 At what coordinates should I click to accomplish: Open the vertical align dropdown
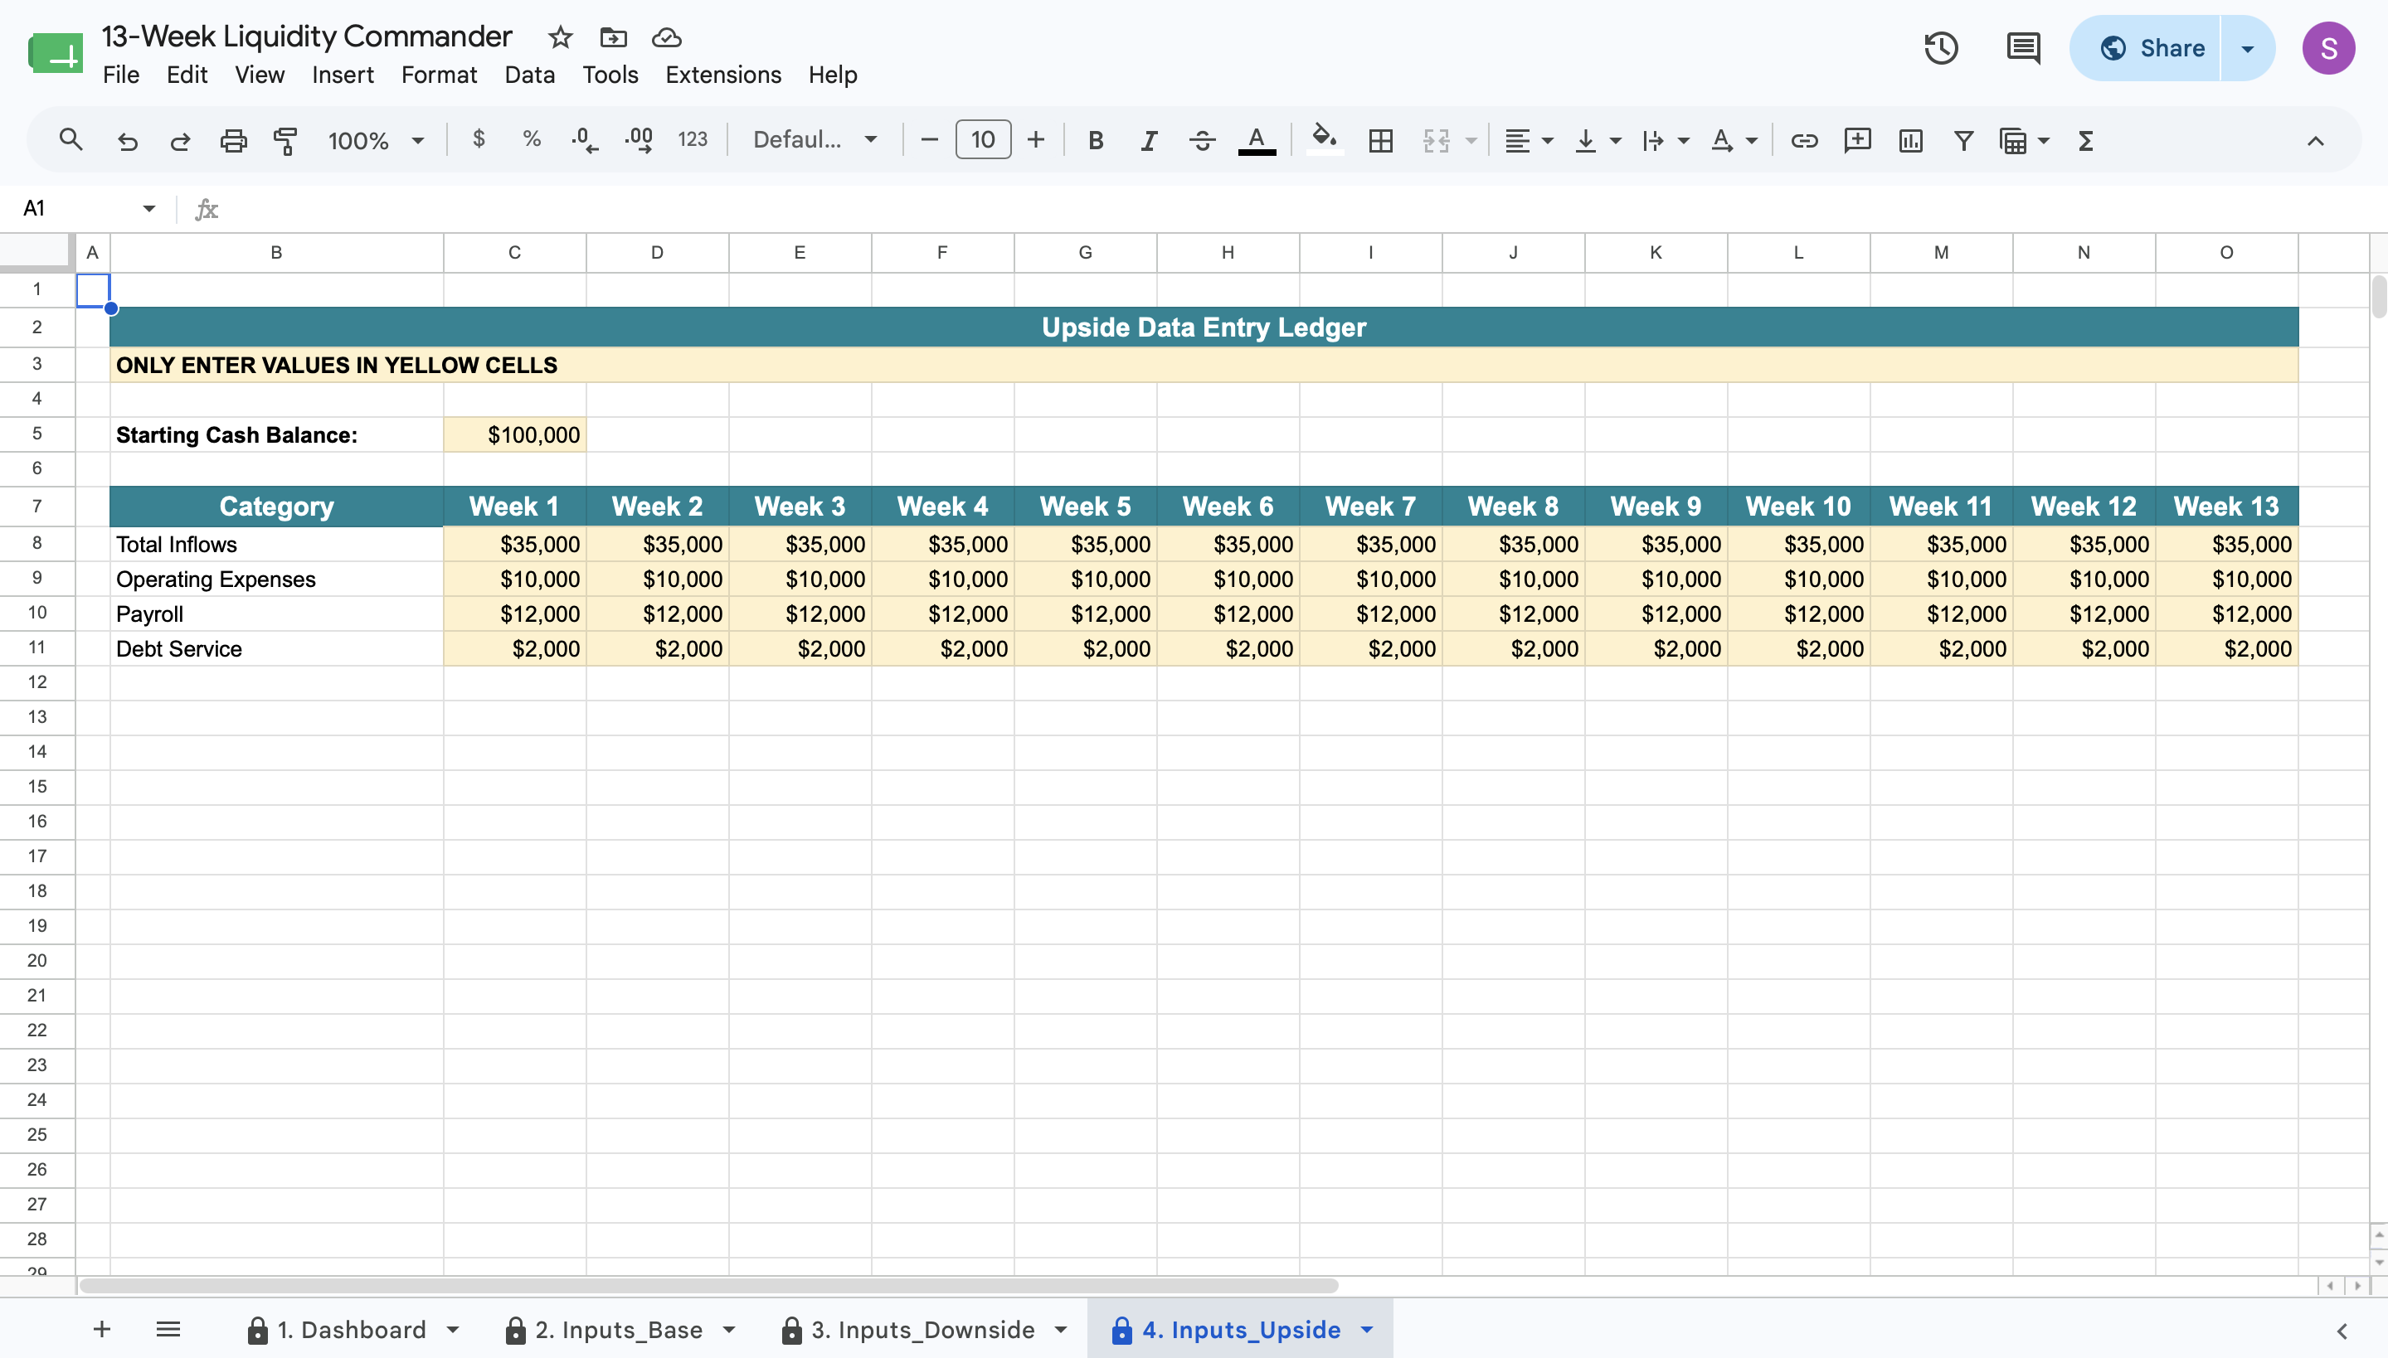pyautogui.click(x=1597, y=140)
